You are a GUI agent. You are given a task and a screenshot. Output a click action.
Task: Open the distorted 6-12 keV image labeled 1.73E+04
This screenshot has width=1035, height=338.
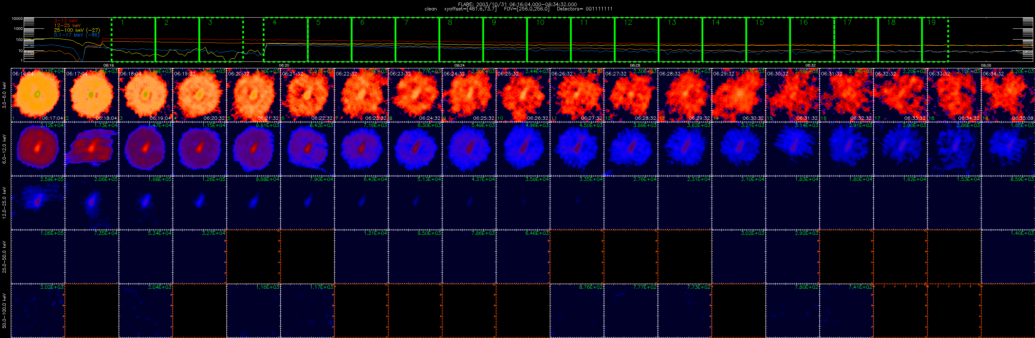(x=92, y=149)
